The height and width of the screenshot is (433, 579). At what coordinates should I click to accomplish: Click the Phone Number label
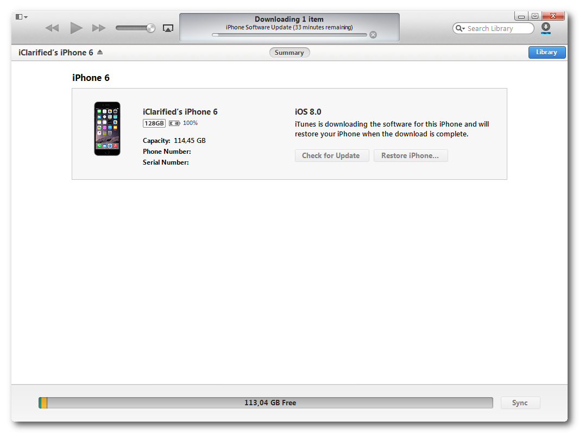click(167, 152)
